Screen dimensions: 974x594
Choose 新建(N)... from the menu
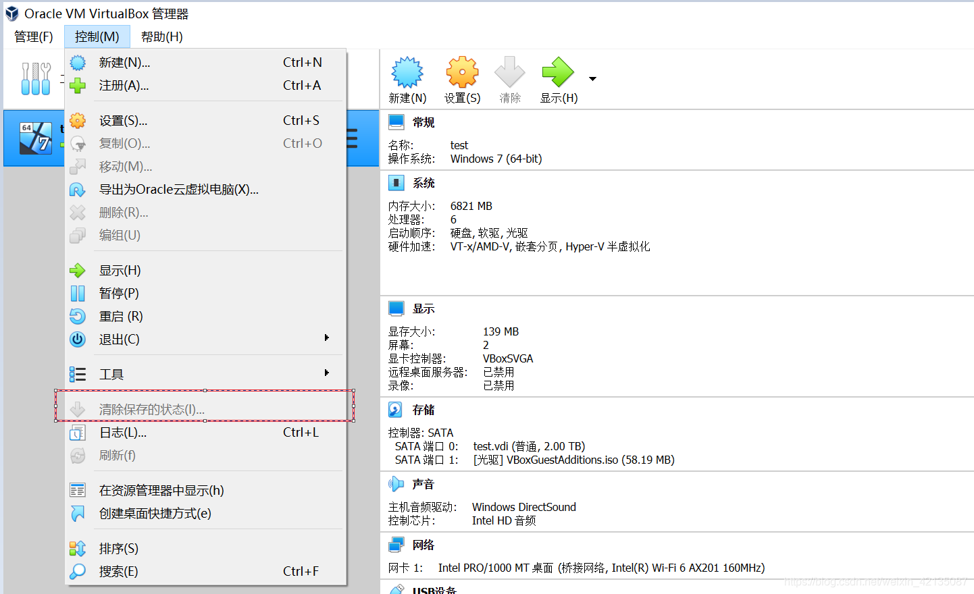[x=205, y=63]
